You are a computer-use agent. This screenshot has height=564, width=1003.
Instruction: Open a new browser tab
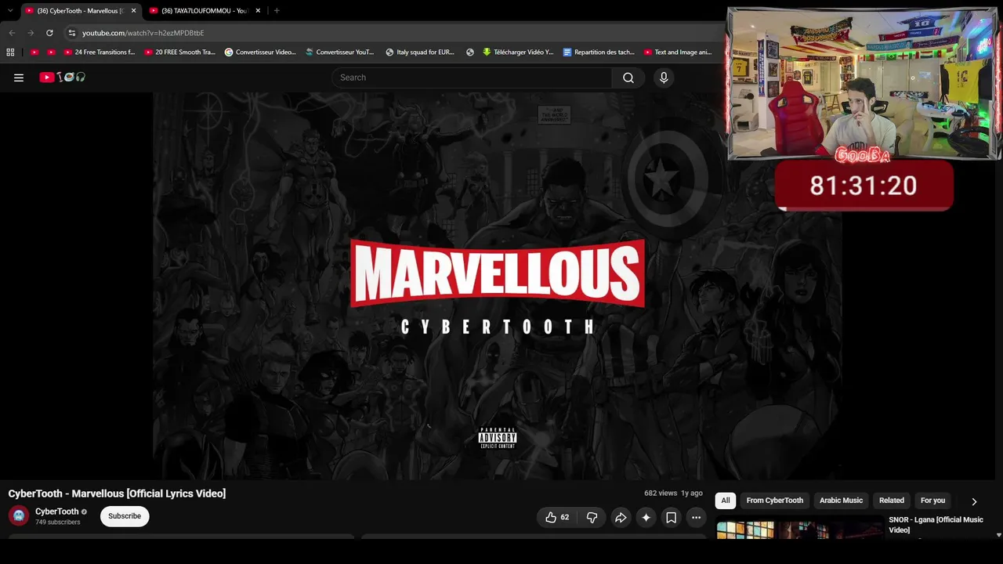(x=277, y=10)
